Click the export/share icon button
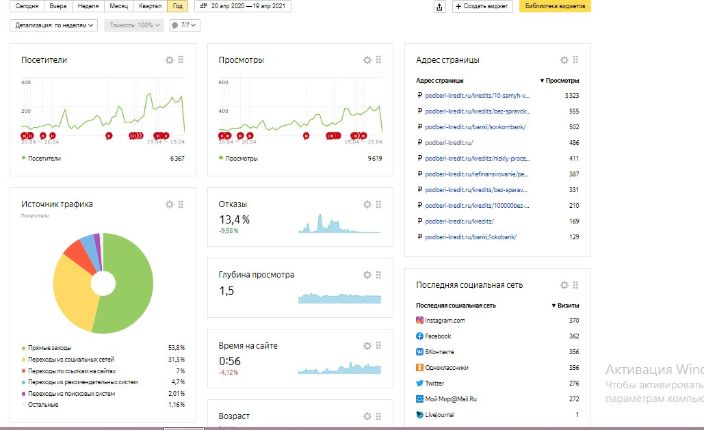The image size is (704, 430). (439, 6)
